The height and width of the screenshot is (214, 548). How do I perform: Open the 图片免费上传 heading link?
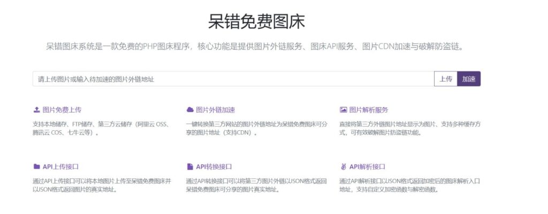click(x=62, y=110)
